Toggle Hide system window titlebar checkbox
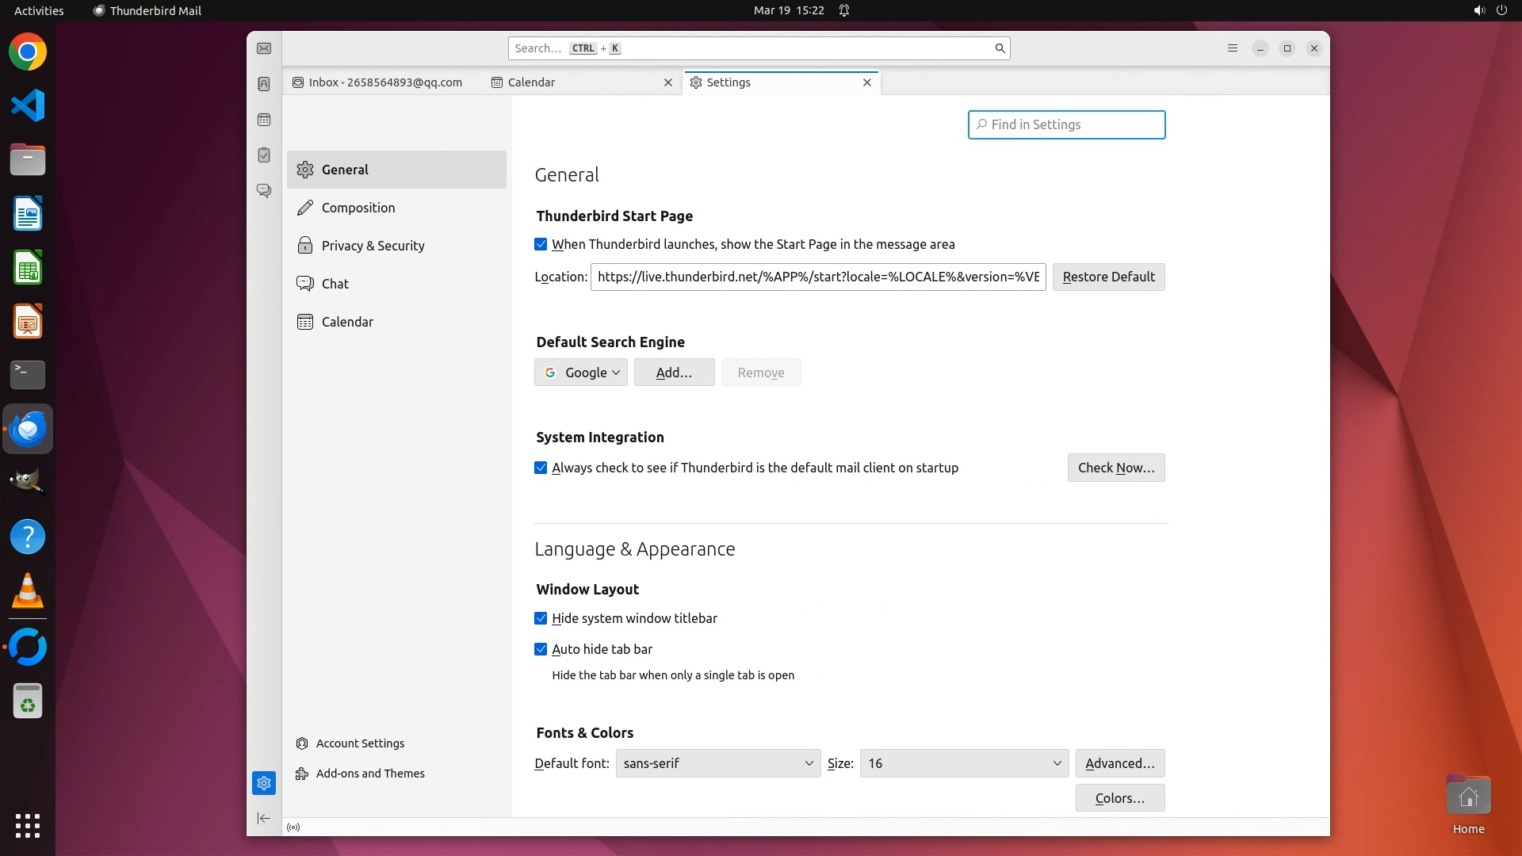 (x=541, y=618)
